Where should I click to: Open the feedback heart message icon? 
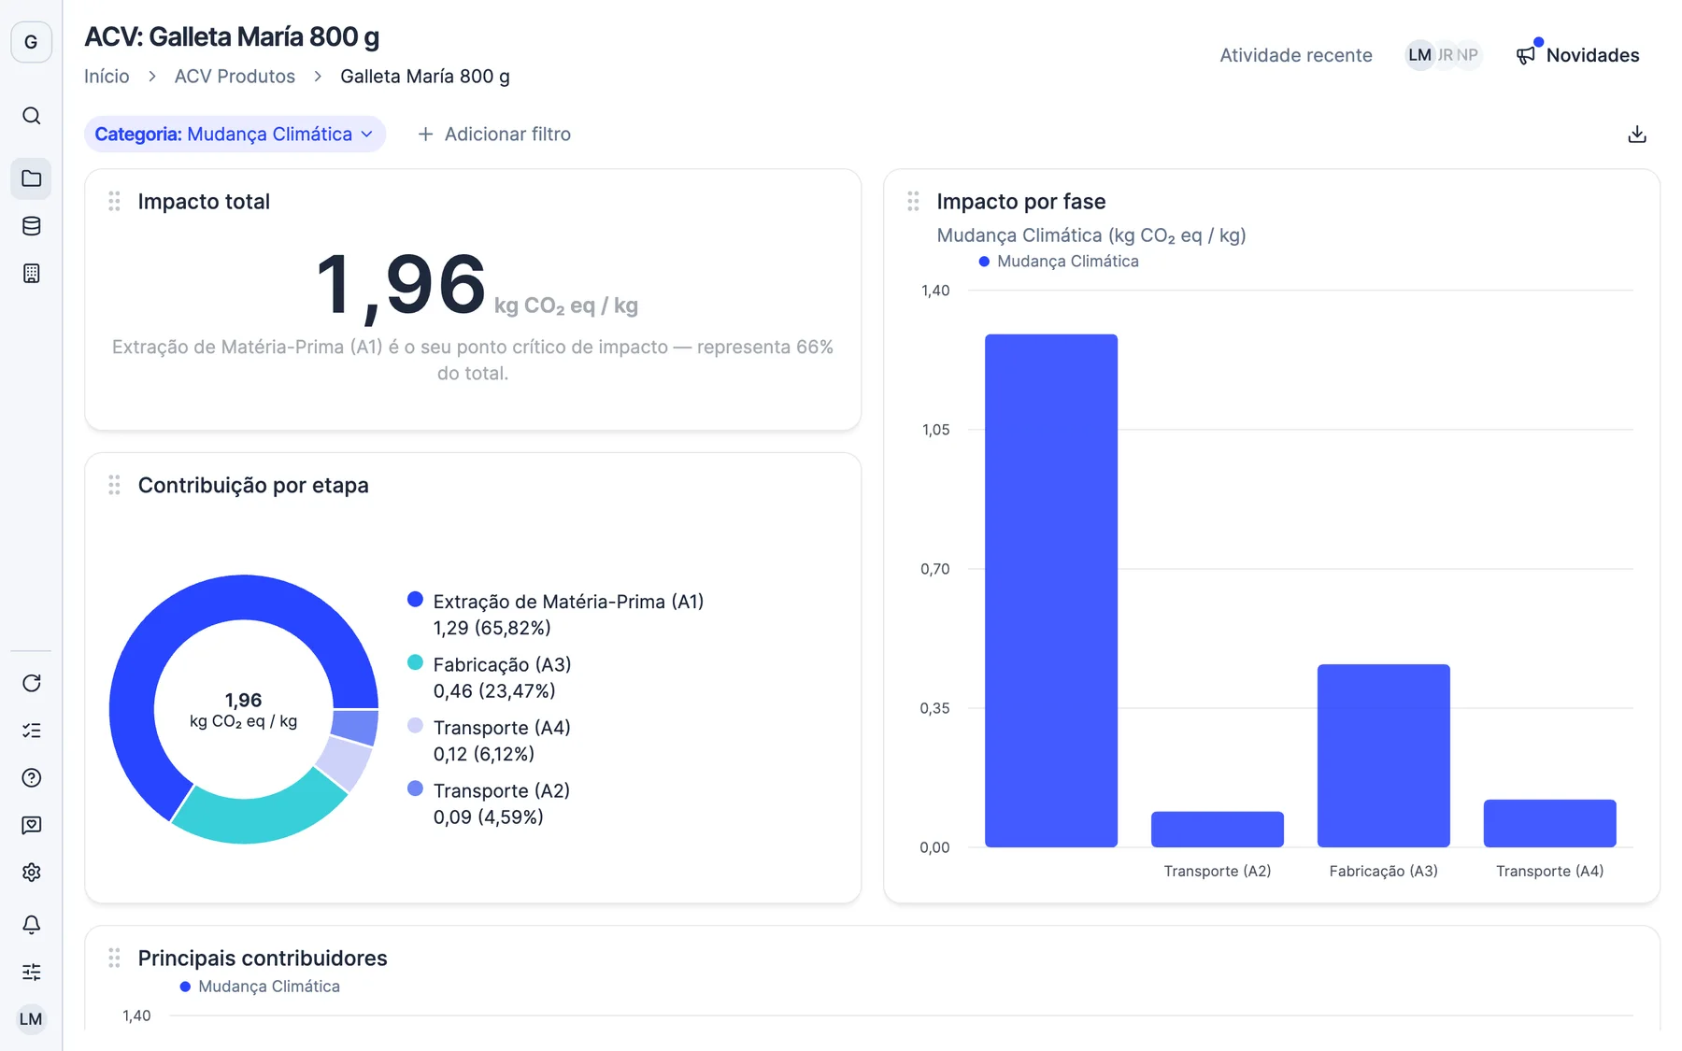click(31, 825)
